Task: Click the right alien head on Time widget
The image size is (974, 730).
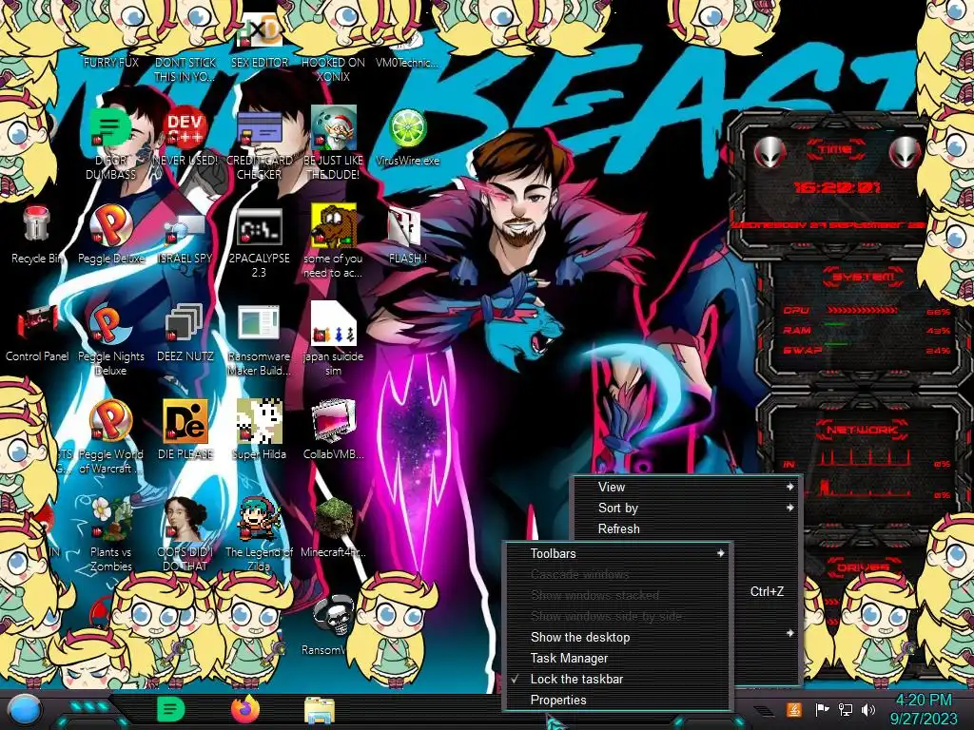Action: tap(904, 152)
